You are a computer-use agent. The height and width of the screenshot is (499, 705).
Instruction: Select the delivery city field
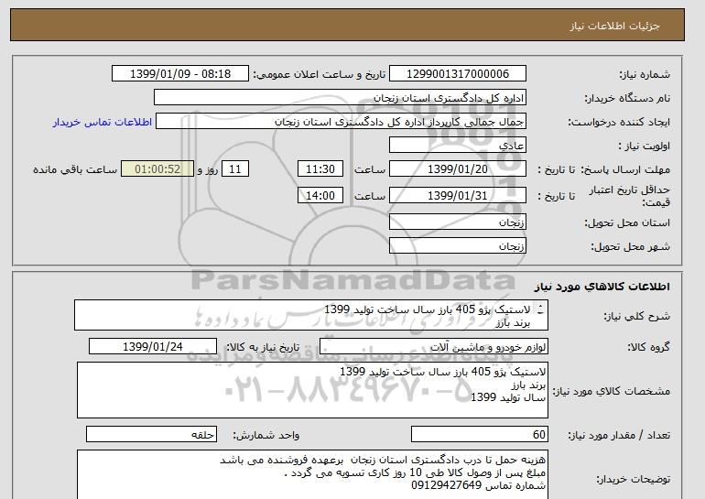(457, 246)
